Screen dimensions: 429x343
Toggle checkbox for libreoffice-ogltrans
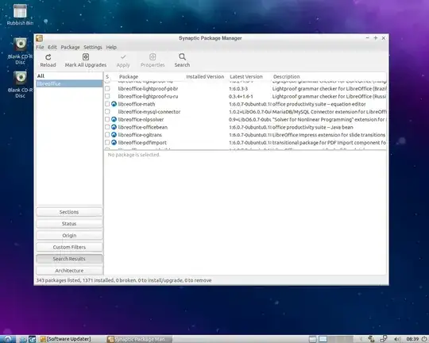point(107,134)
